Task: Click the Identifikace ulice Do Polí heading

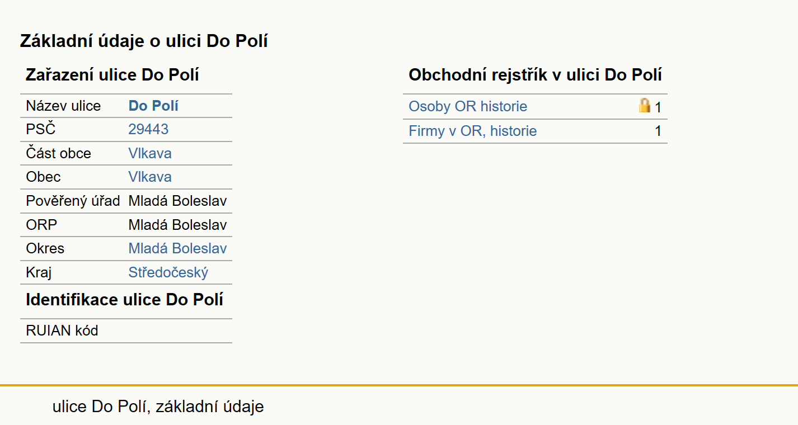Action: coord(125,300)
